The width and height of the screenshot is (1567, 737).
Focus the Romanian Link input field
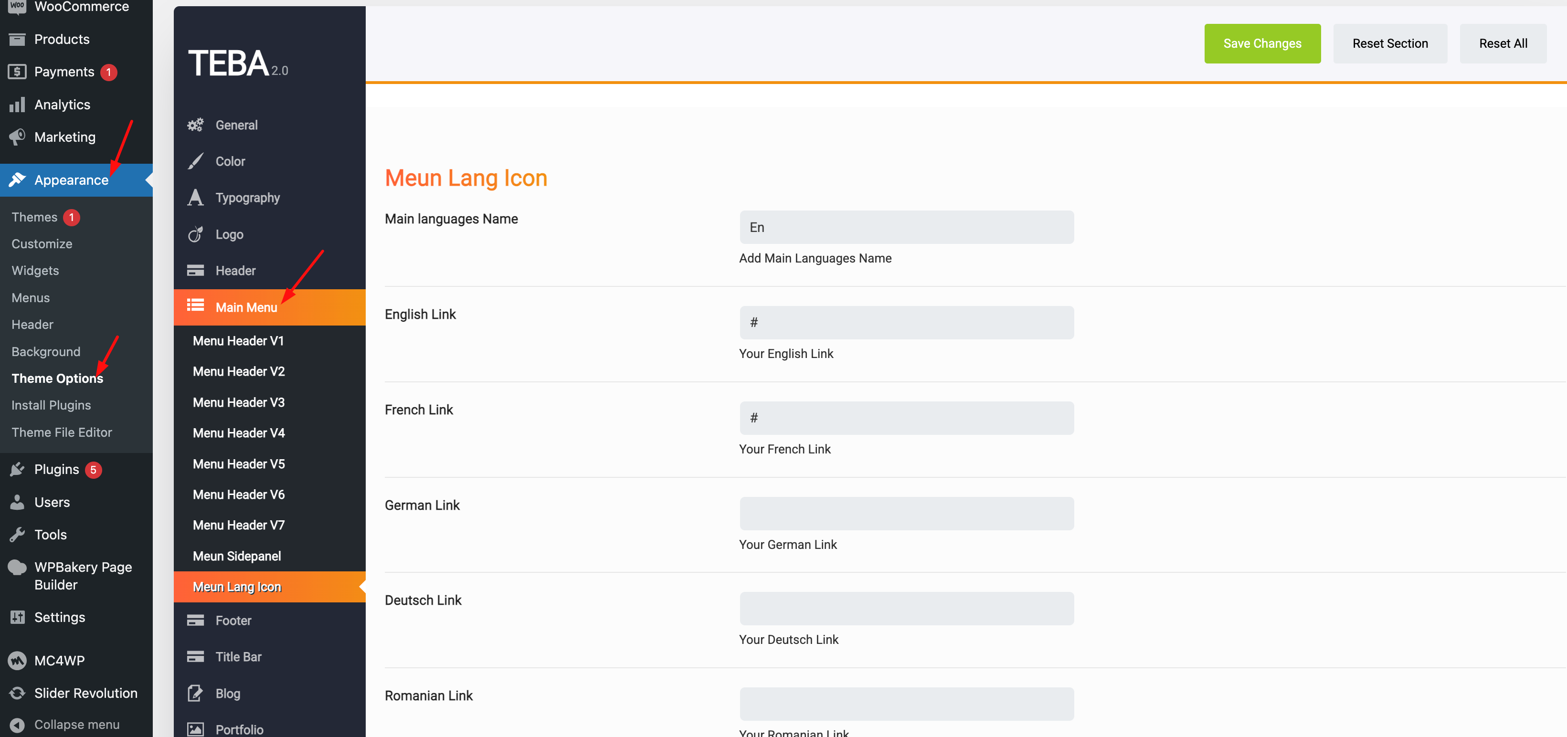coord(906,704)
